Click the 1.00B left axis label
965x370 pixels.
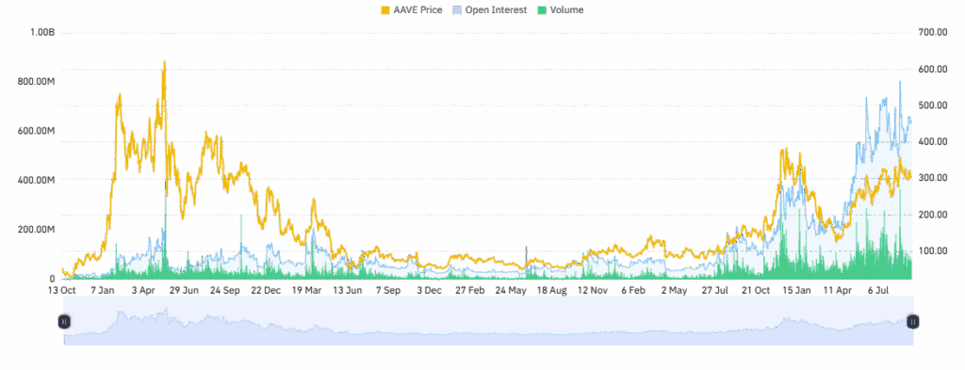[x=43, y=32]
